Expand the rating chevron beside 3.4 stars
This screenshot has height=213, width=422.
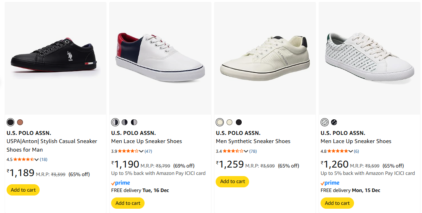point(246,151)
